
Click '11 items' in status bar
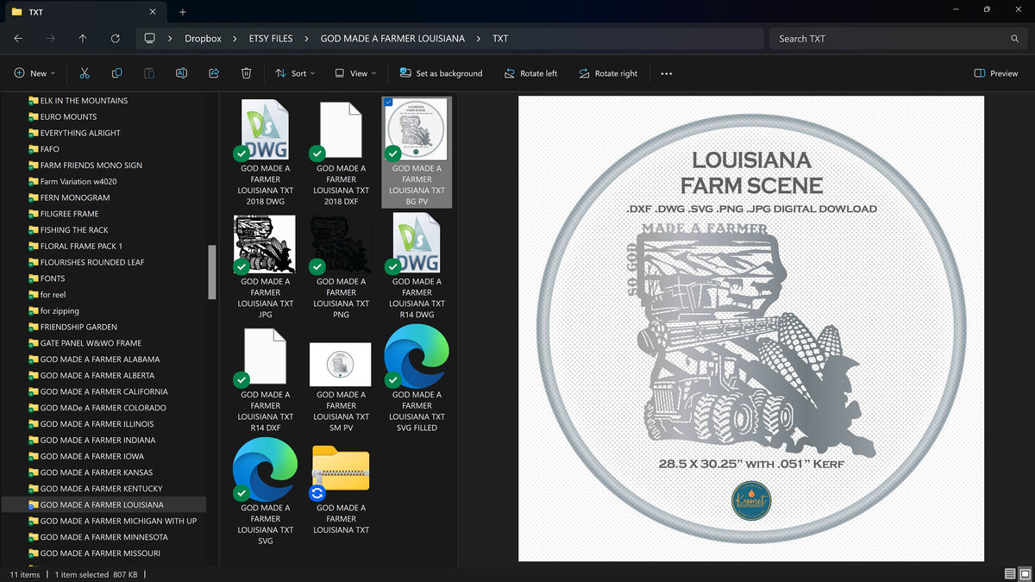click(x=25, y=574)
